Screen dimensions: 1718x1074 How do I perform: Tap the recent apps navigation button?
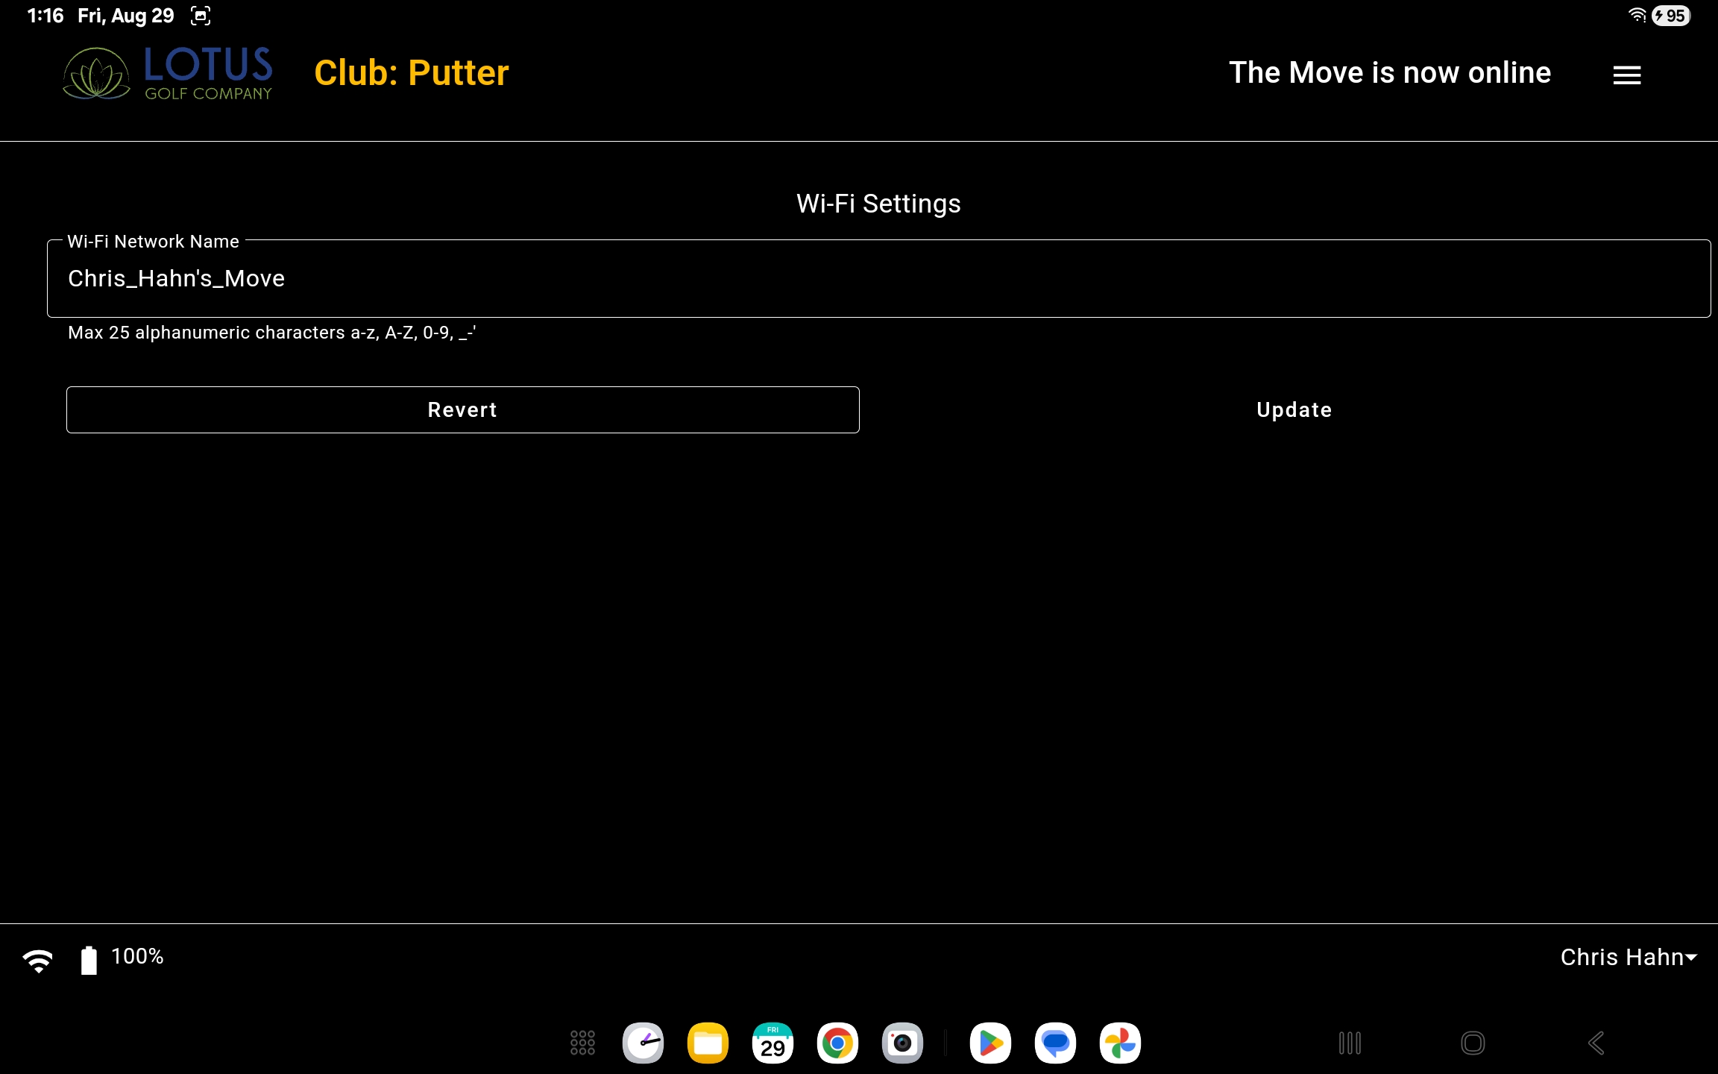pos(1350,1043)
